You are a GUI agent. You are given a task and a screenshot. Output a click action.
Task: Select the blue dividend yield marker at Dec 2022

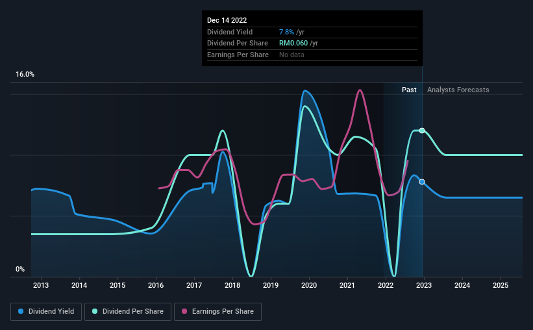point(422,182)
